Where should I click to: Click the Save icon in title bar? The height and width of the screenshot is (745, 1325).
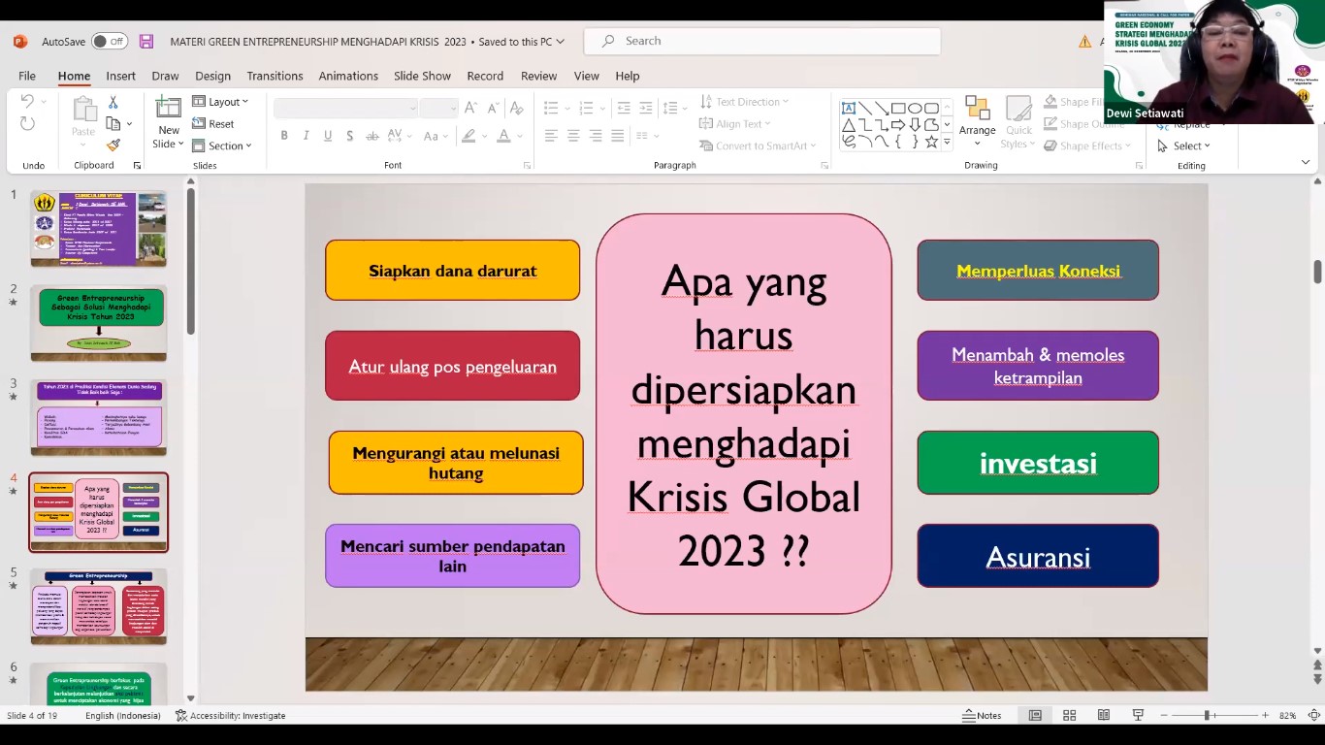click(146, 42)
